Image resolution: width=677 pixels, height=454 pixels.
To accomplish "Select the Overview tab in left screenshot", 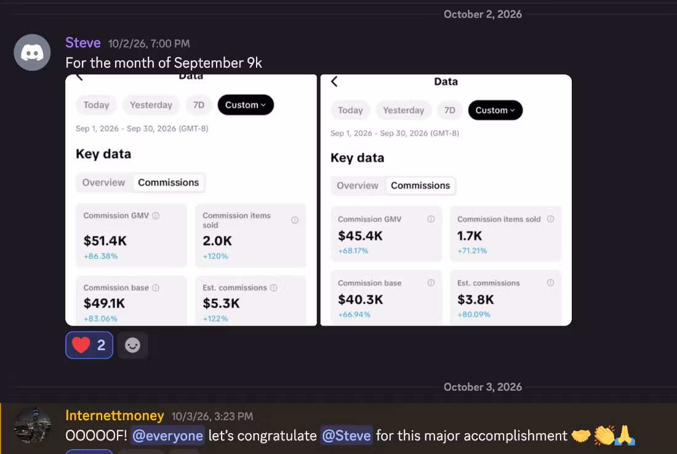I will click(x=103, y=183).
